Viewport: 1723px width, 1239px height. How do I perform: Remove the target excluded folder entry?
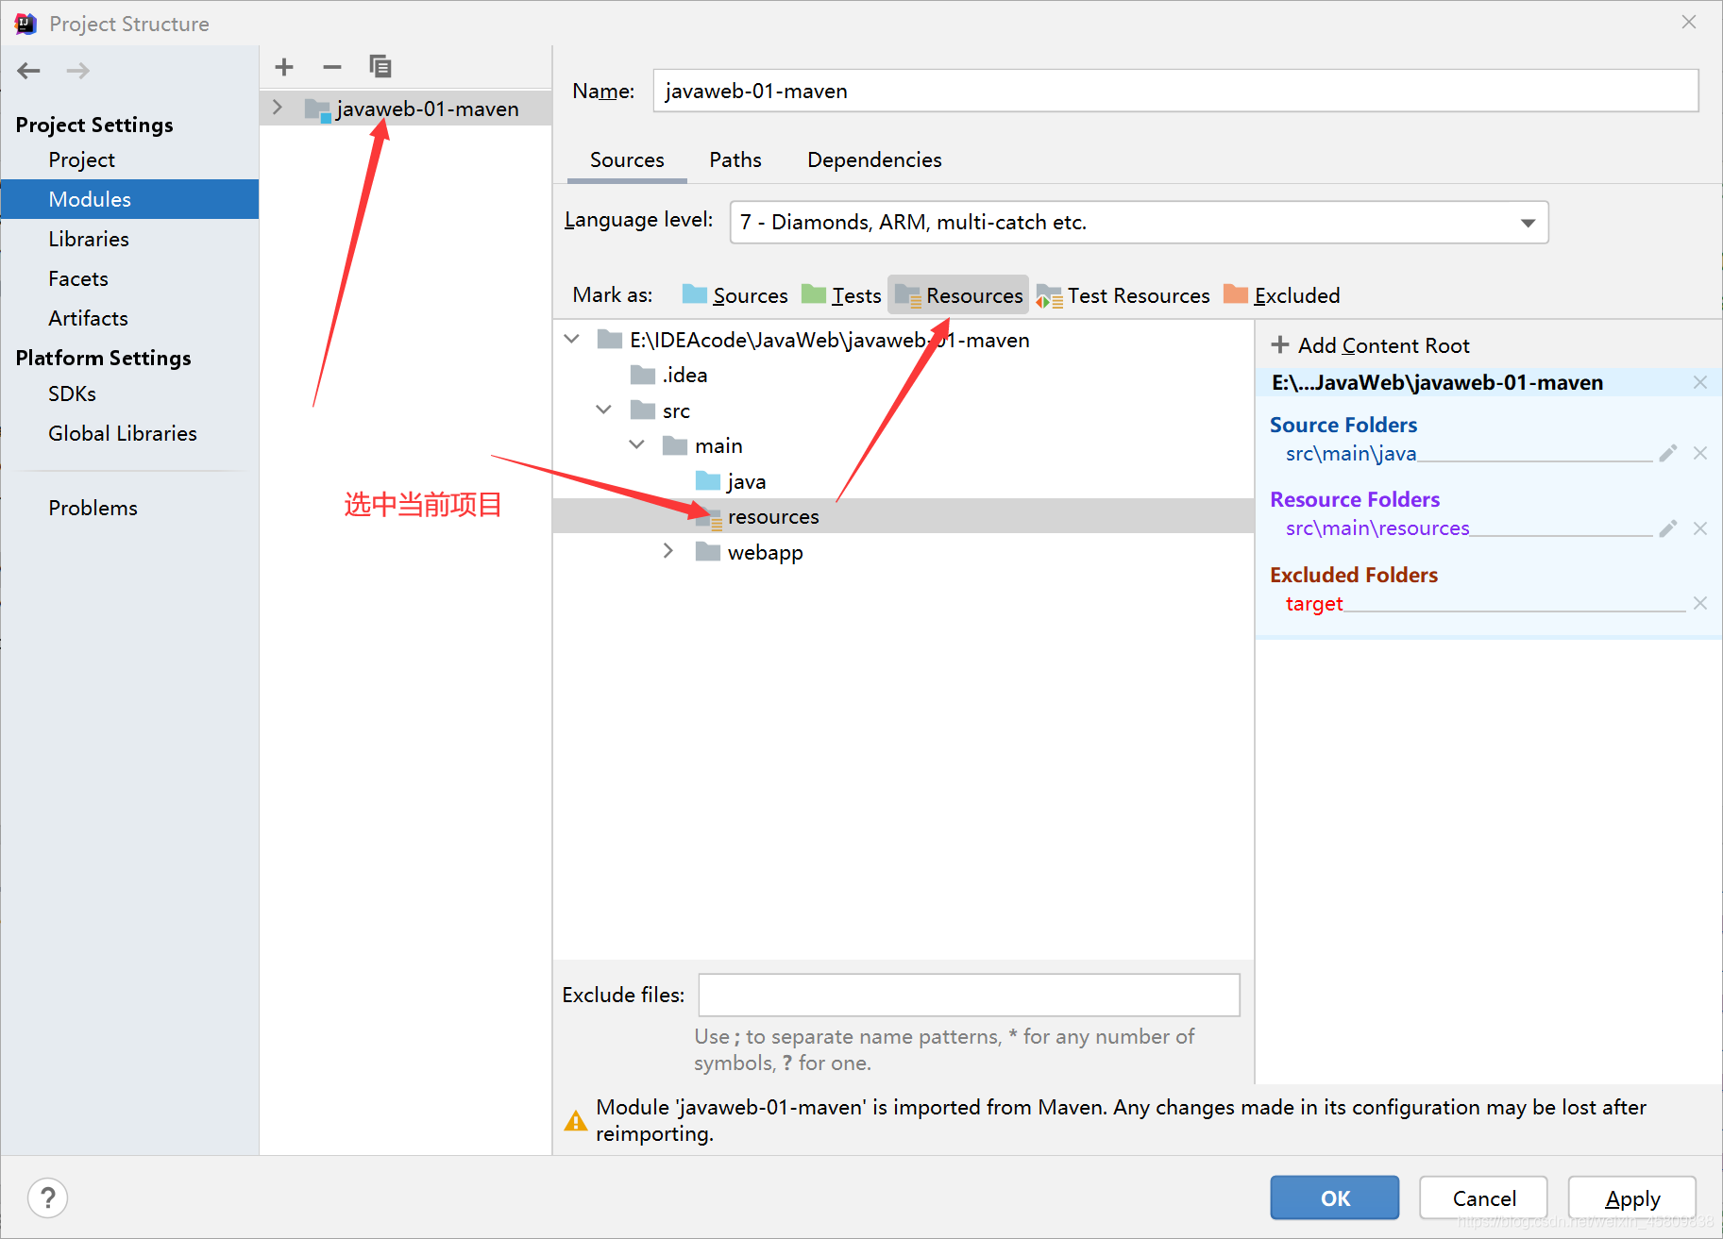pos(1699,603)
